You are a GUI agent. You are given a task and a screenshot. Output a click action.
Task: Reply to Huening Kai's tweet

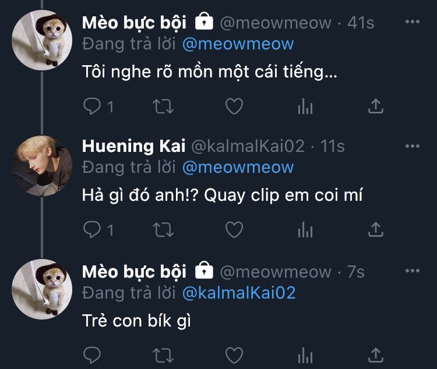pyautogui.click(x=93, y=230)
